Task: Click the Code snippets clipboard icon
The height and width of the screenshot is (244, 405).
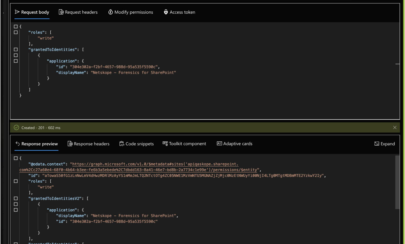Action: (x=122, y=144)
